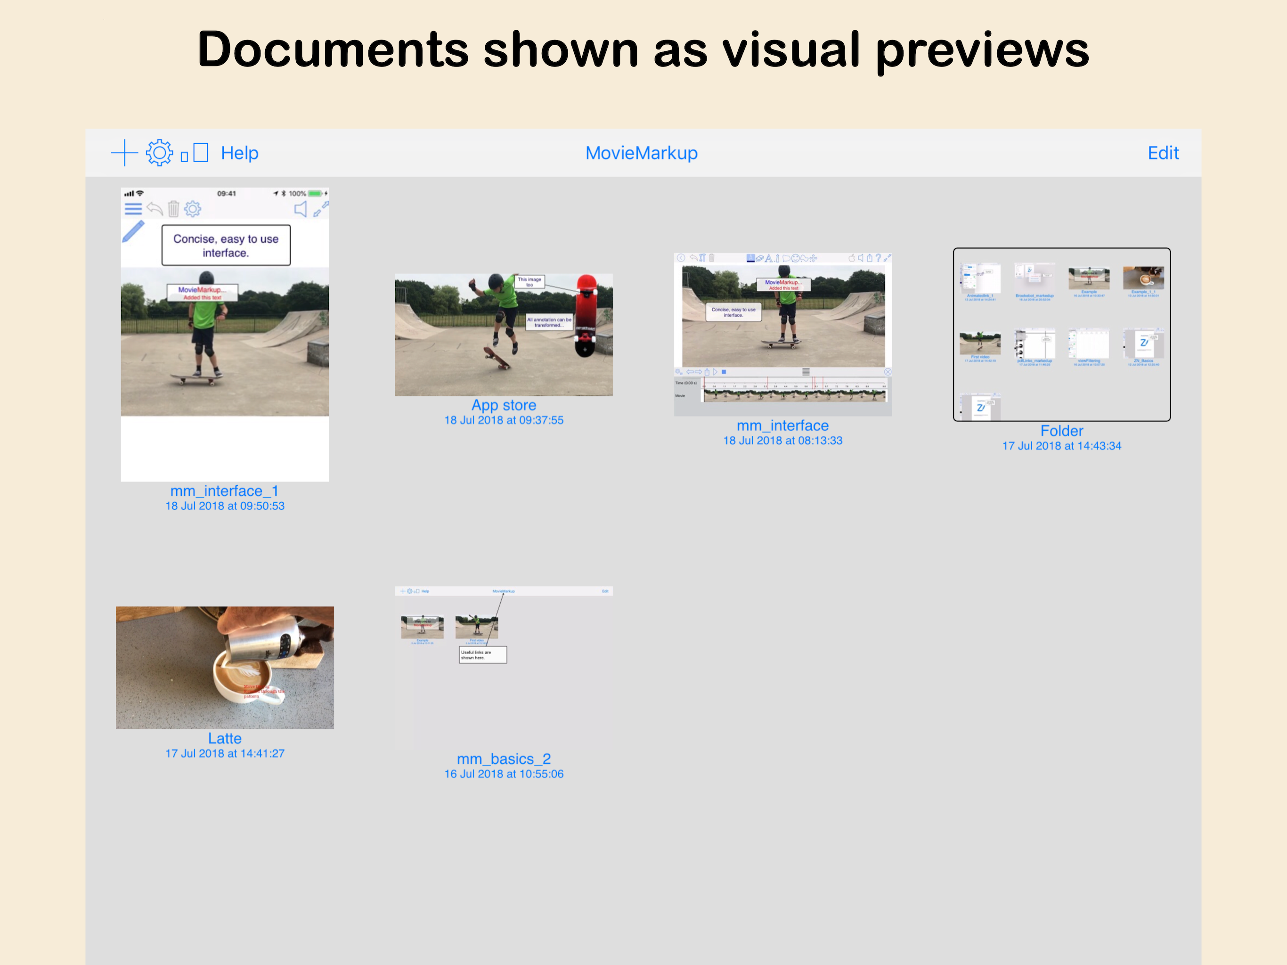Open the Folder thumbnail

click(1061, 335)
